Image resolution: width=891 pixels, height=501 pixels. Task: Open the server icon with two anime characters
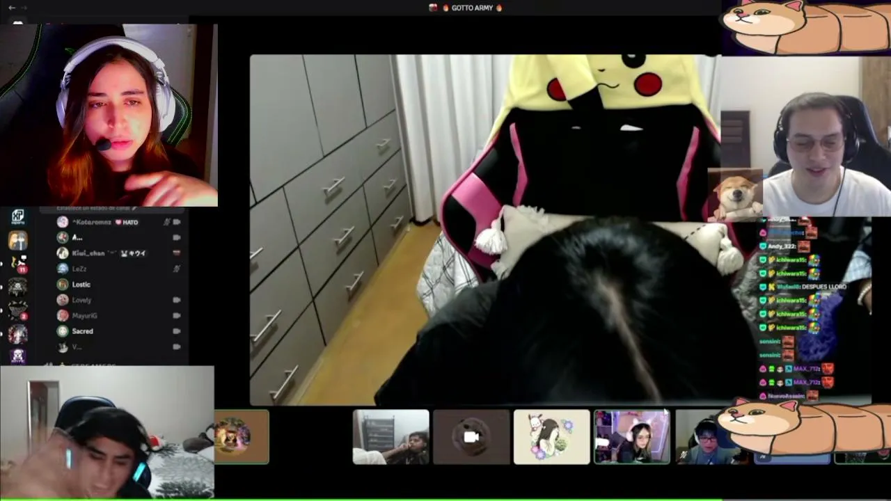coord(17,241)
